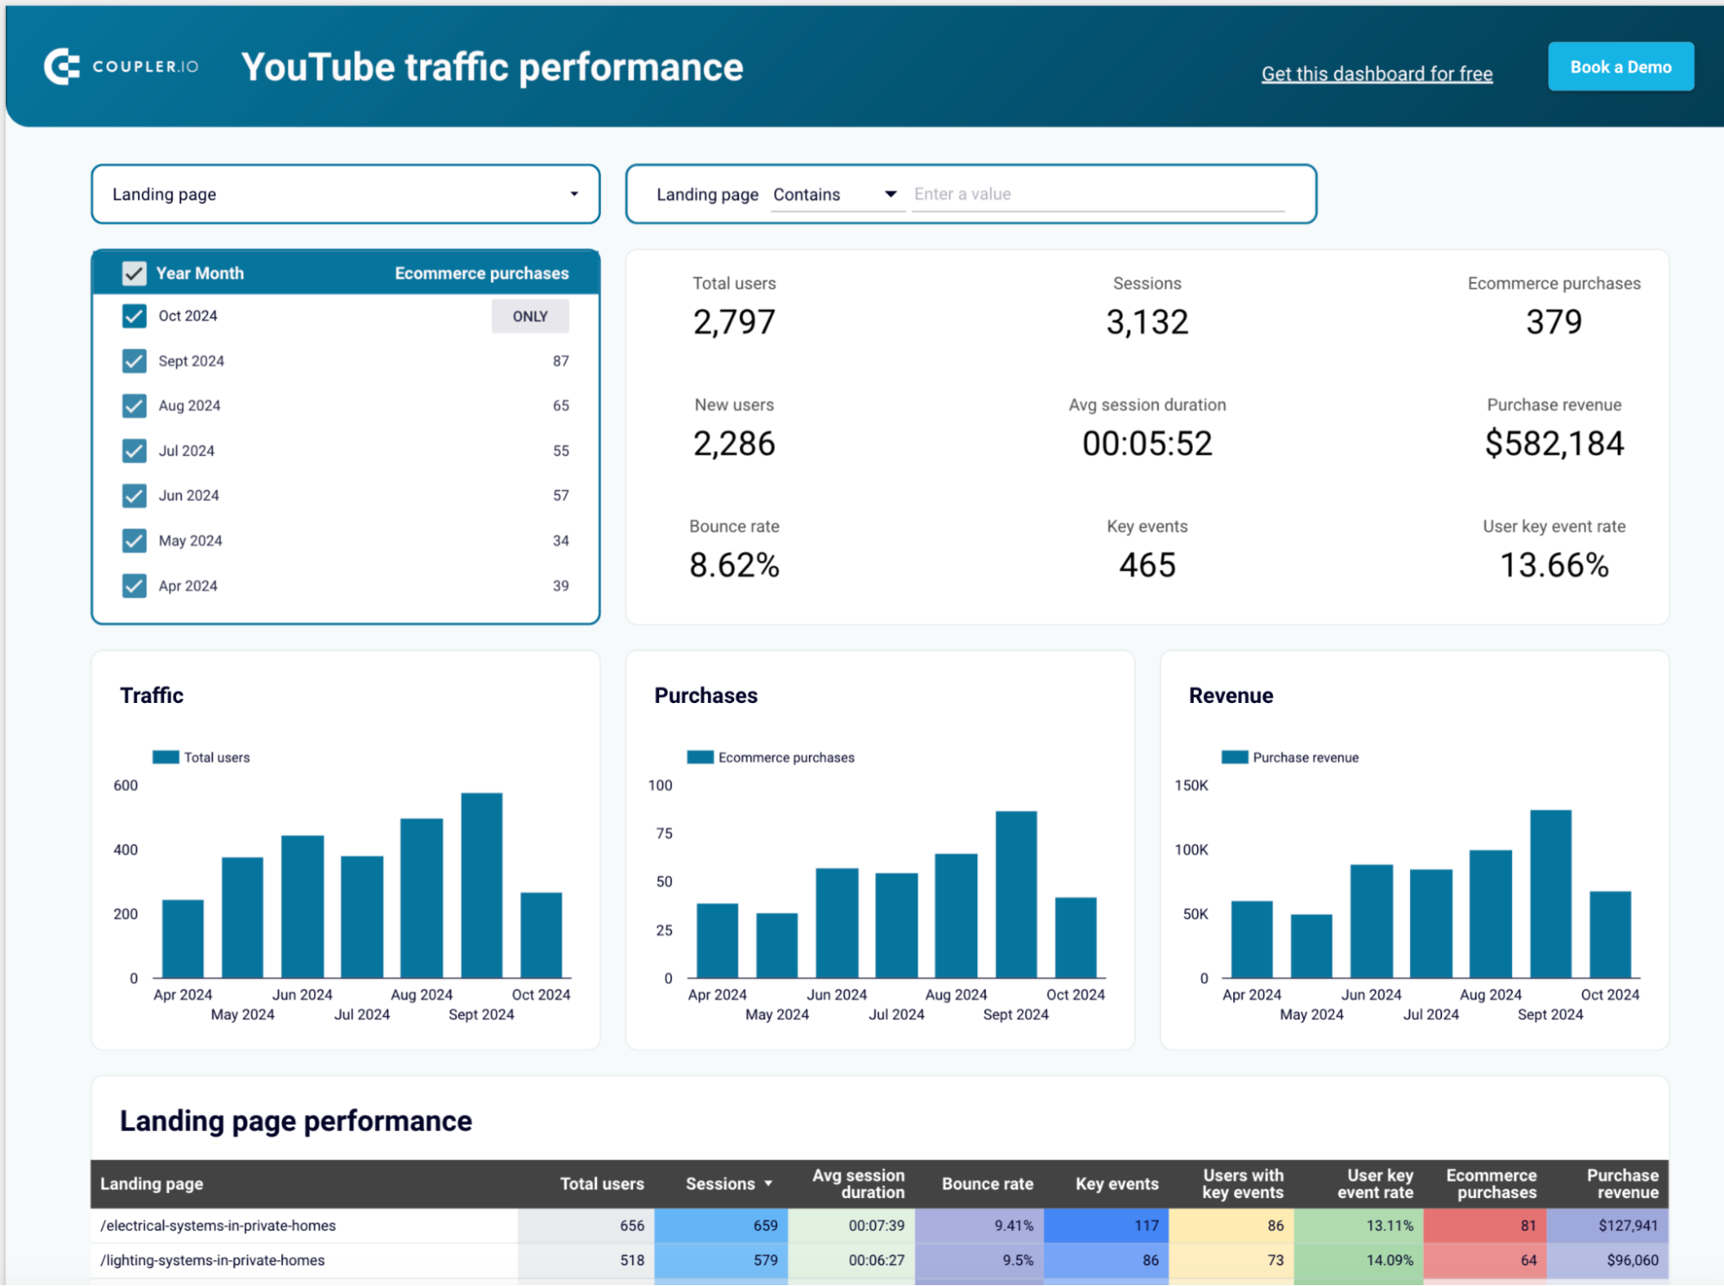Click the Key events value 465
This screenshot has width=1724, height=1286.
pyautogui.click(x=1147, y=565)
